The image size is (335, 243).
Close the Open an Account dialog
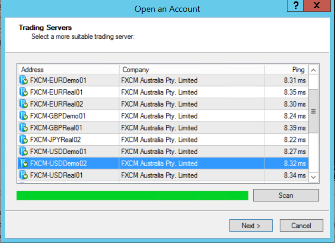(x=317, y=6)
